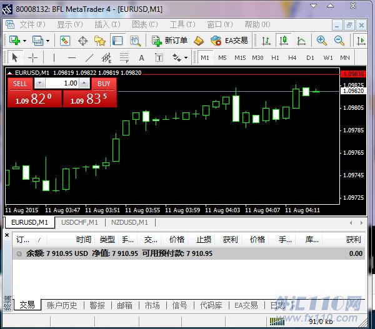
Task: Zoom in on the chart
Action: [x=321, y=41]
